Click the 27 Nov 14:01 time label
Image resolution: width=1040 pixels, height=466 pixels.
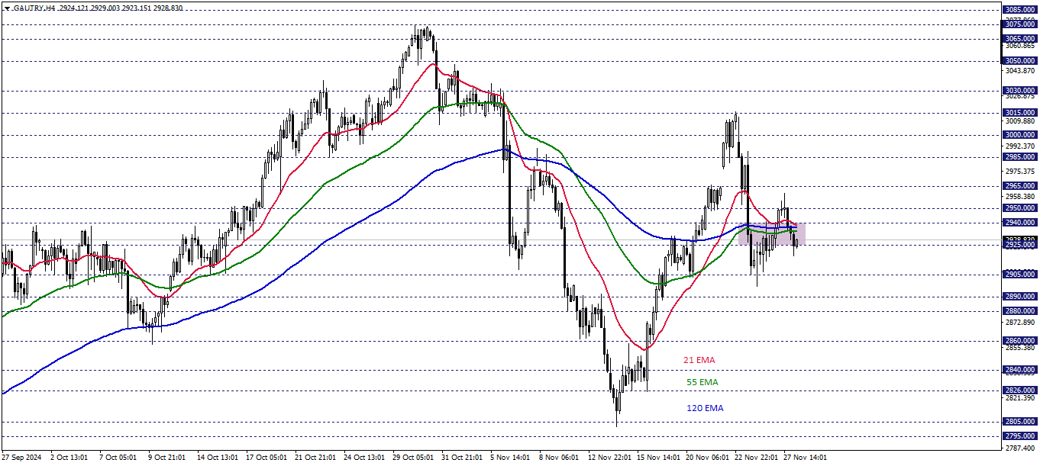point(804,458)
